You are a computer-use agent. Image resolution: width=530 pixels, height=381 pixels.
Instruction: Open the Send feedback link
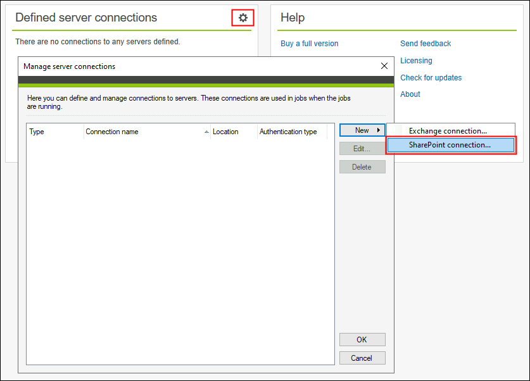426,44
